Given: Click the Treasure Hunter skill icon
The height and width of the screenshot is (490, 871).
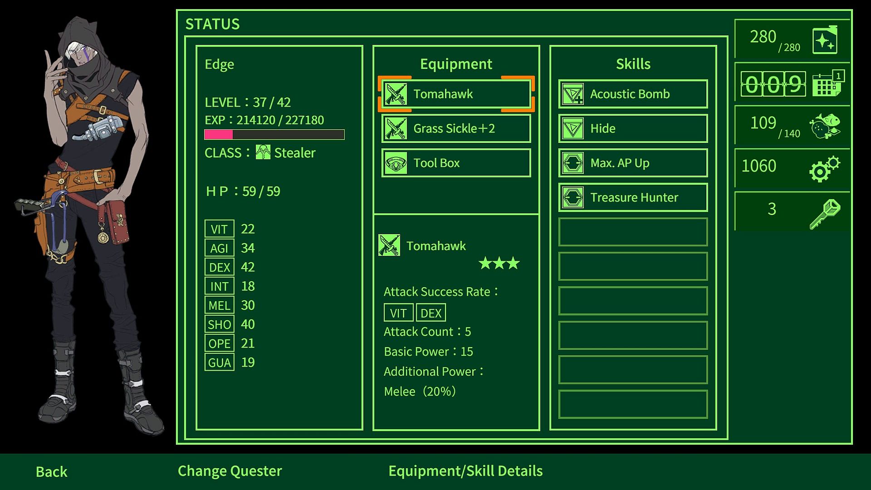Looking at the screenshot, I should coord(573,198).
